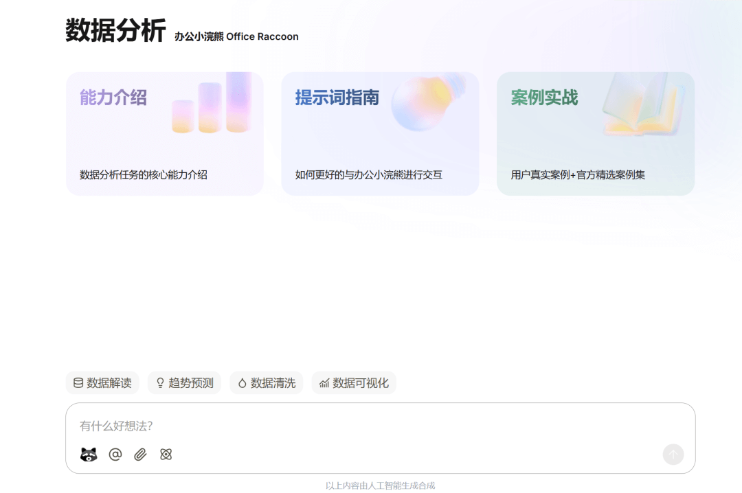742x493 pixels.
Task: Attach a file with the paperclip icon
Action: click(x=140, y=455)
